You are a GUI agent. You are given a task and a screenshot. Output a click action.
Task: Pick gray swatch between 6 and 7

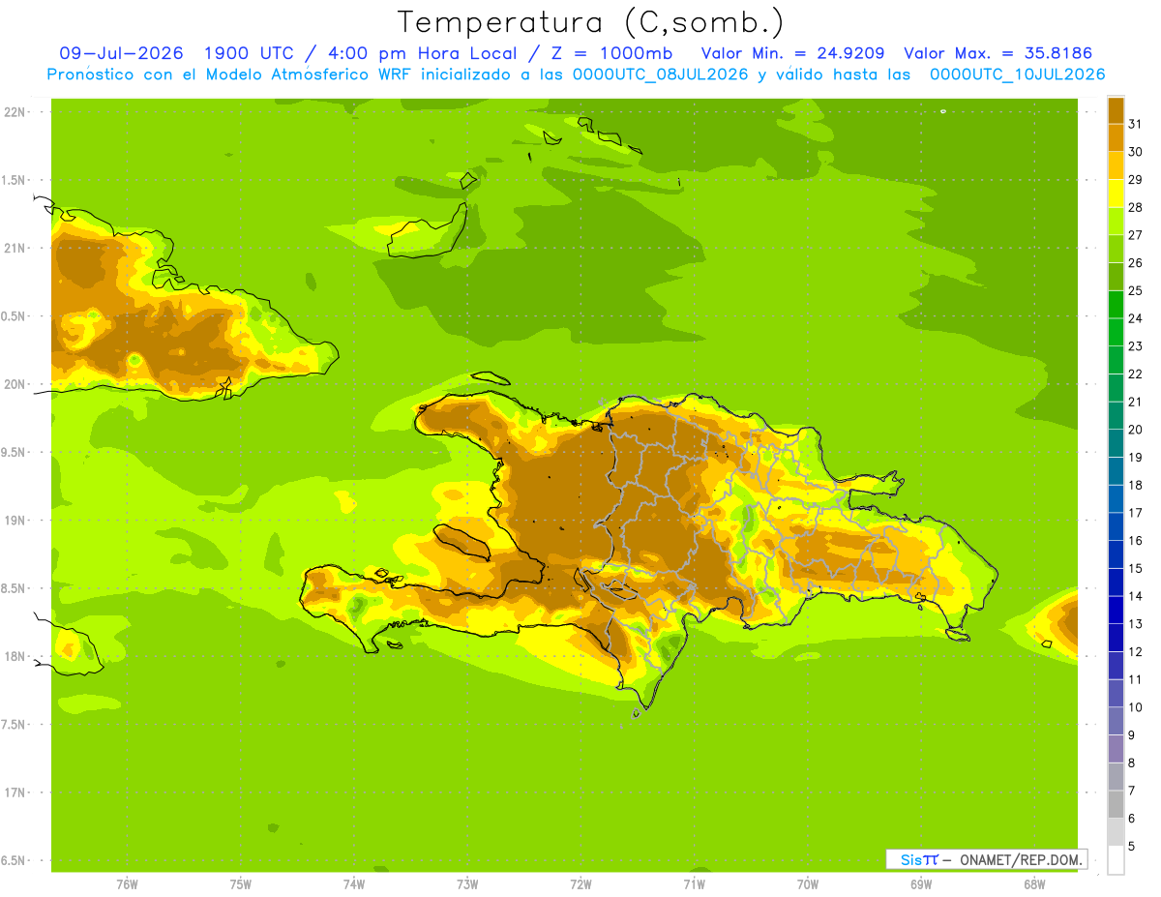1116,804
